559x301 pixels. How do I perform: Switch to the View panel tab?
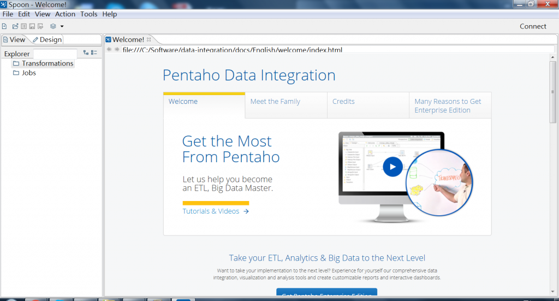click(x=14, y=39)
